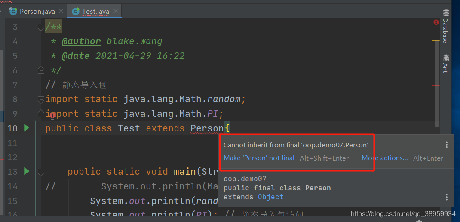Open 'More actions...' link in tooltip
The height and width of the screenshot is (222, 460).
click(385, 158)
